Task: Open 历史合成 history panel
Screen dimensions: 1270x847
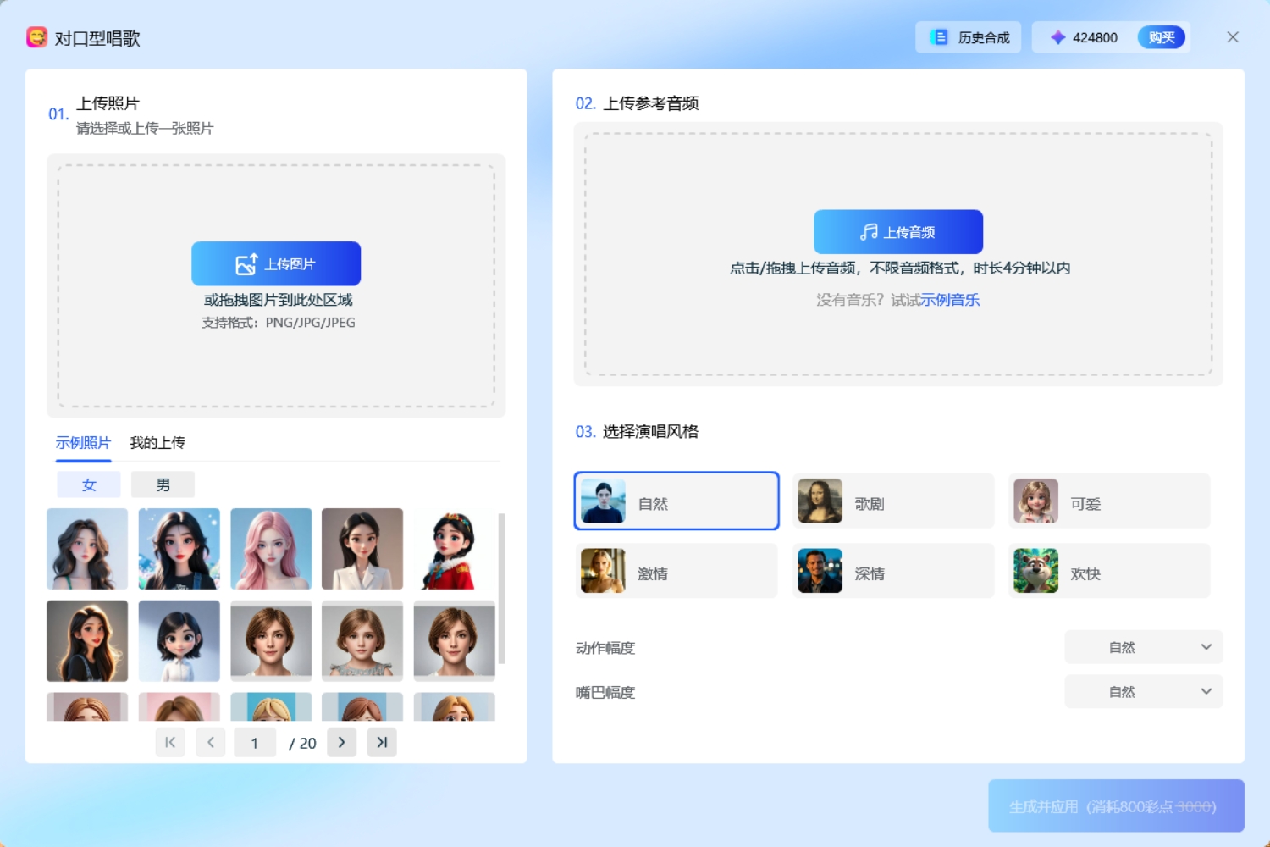Action: tap(969, 37)
